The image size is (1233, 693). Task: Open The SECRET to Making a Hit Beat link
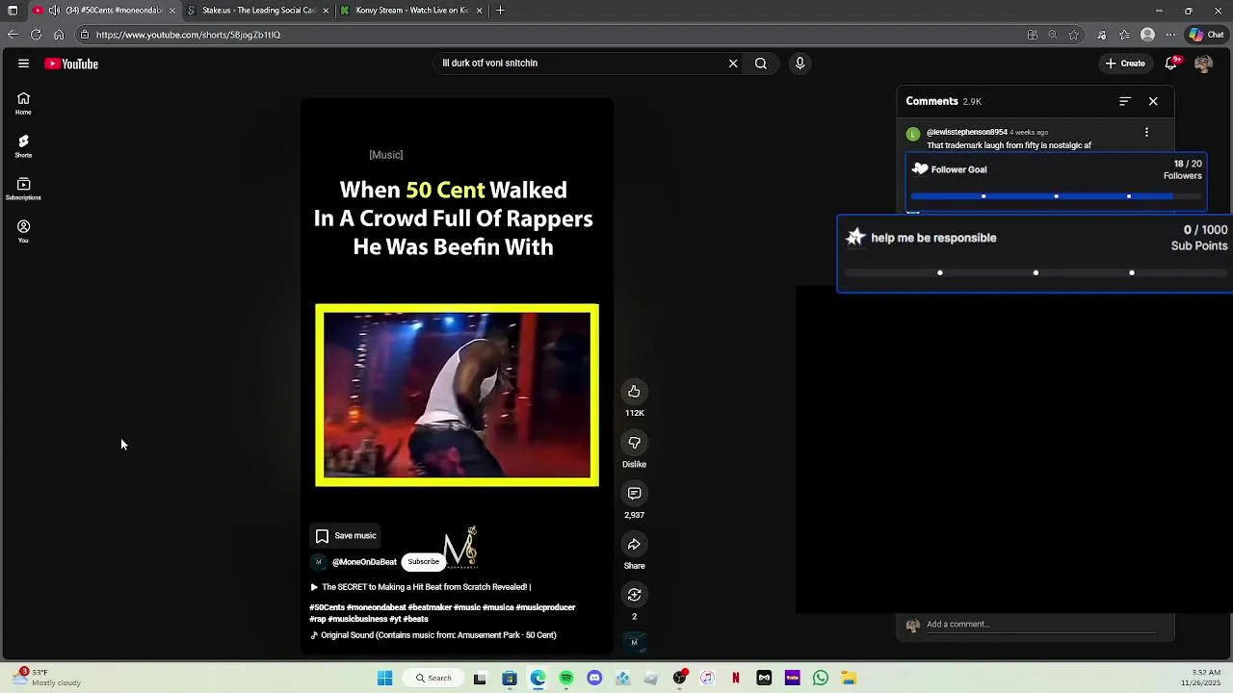coord(421,587)
